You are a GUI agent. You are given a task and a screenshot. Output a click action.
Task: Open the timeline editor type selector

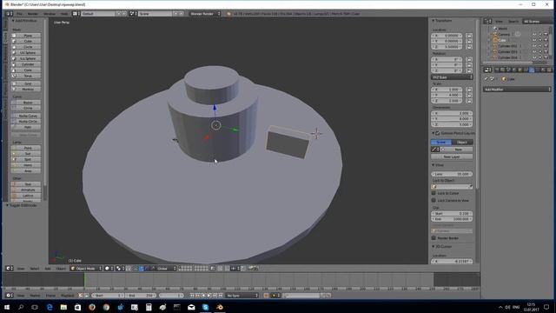tap(10, 296)
